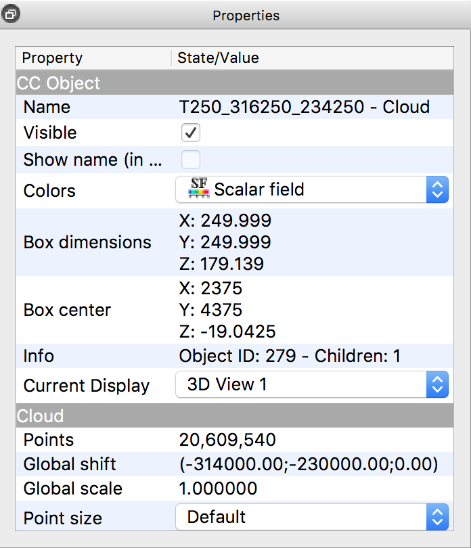The width and height of the screenshot is (471, 548).
Task: Enable the Show name checkbox
Action: click(x=191, y=160)
